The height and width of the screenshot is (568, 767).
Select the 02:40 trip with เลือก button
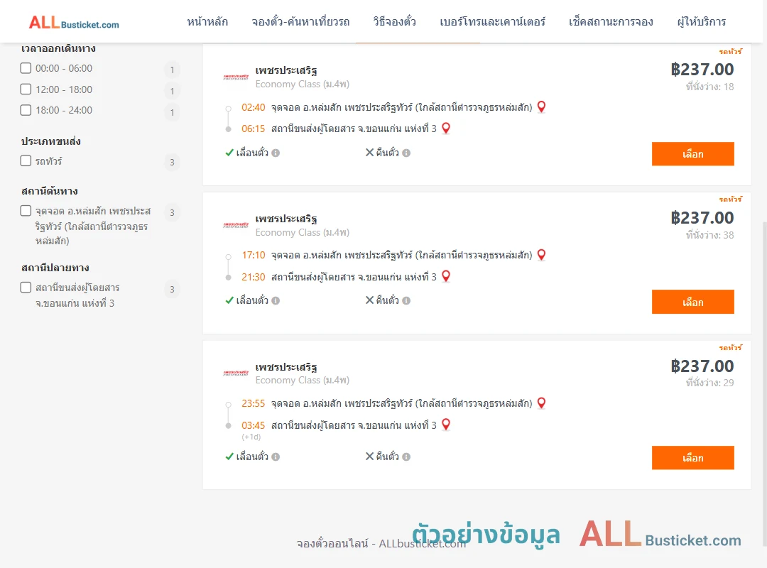pyautogui.click(x=692, y=154)
